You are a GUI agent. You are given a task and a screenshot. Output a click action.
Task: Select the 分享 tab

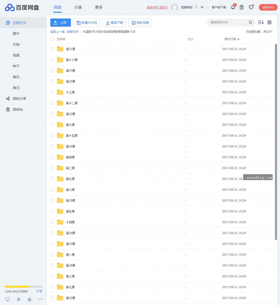(x=78, y=7)
